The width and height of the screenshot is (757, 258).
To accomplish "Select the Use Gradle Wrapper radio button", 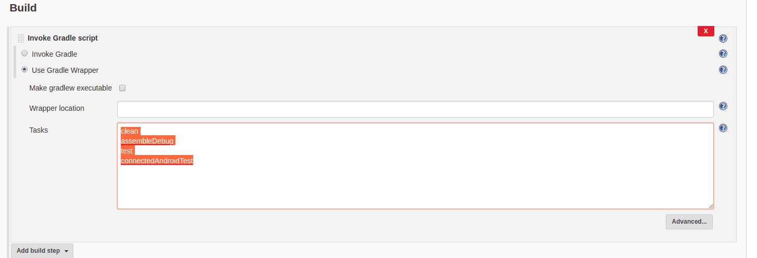I will coord(24,69).
